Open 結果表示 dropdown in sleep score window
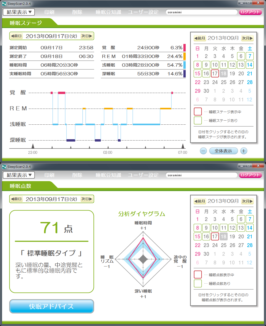This screenshot has height=326, width=266. point(19,175)
